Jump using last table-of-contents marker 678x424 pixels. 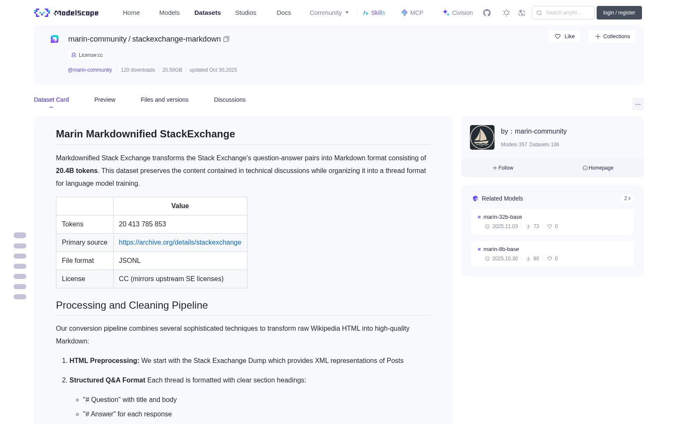[20, 297]
